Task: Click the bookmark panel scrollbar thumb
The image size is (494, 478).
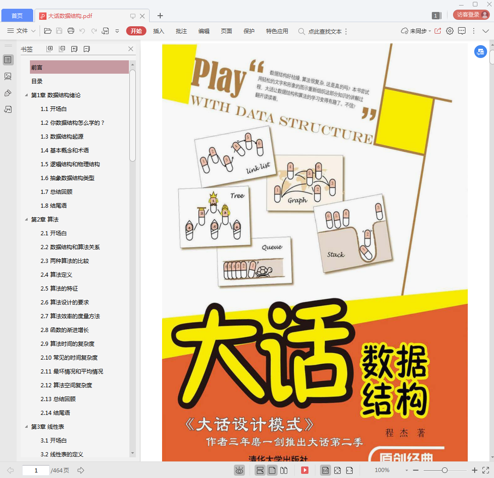Action: click(x=133, y=116)
